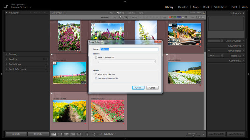250x140 pixels.
Task: Switch to the Map module
Action: click(196, 7)
